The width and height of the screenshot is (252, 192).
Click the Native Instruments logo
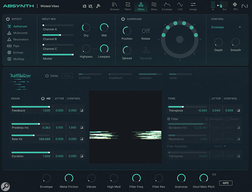tap(244, 6)
